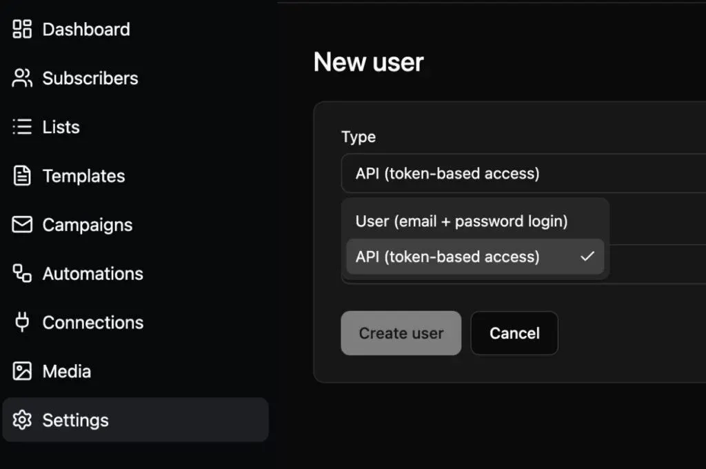Click the Templates document icon
The width and height of the screenshot is (706, 469).
[x=22, y=176]
